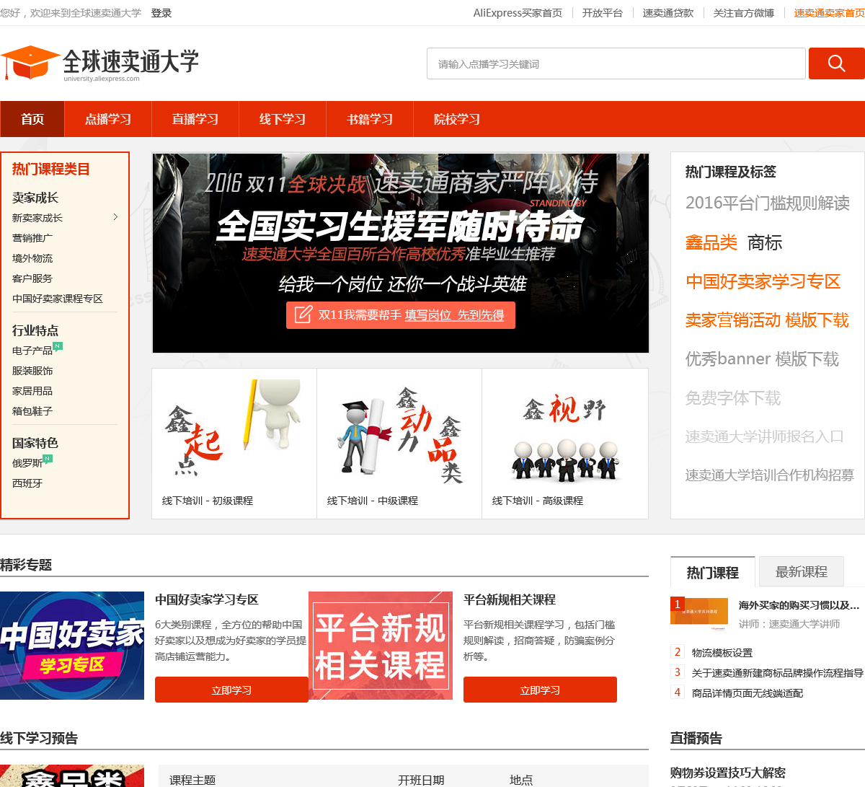Expand the 新卖家成长 chevron arrow
This screenshot has width=865, height=787.
[115, 217]
